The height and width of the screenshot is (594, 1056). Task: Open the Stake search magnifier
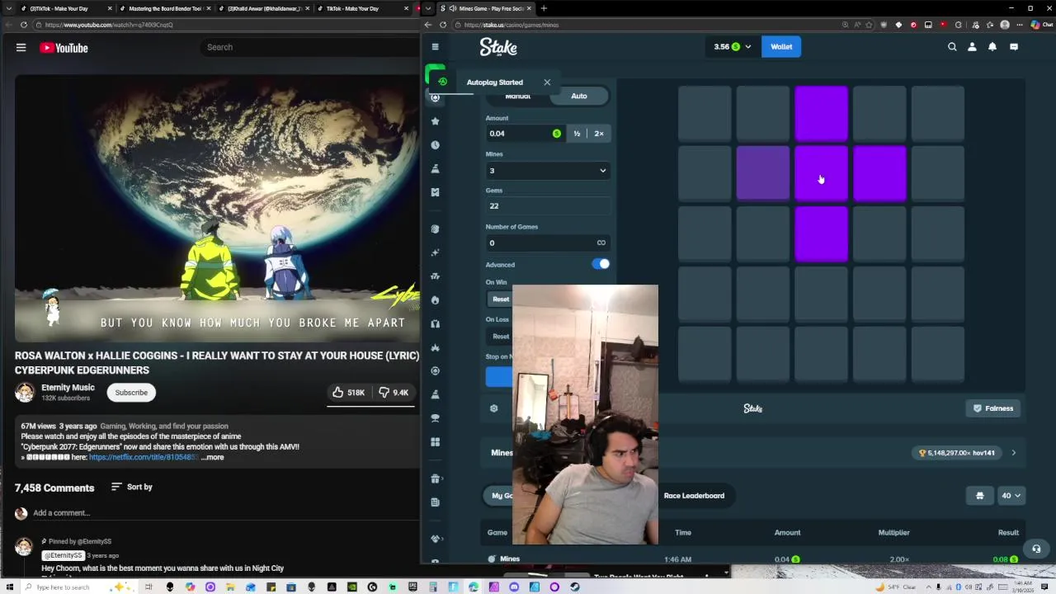click(x=952, y=47)
